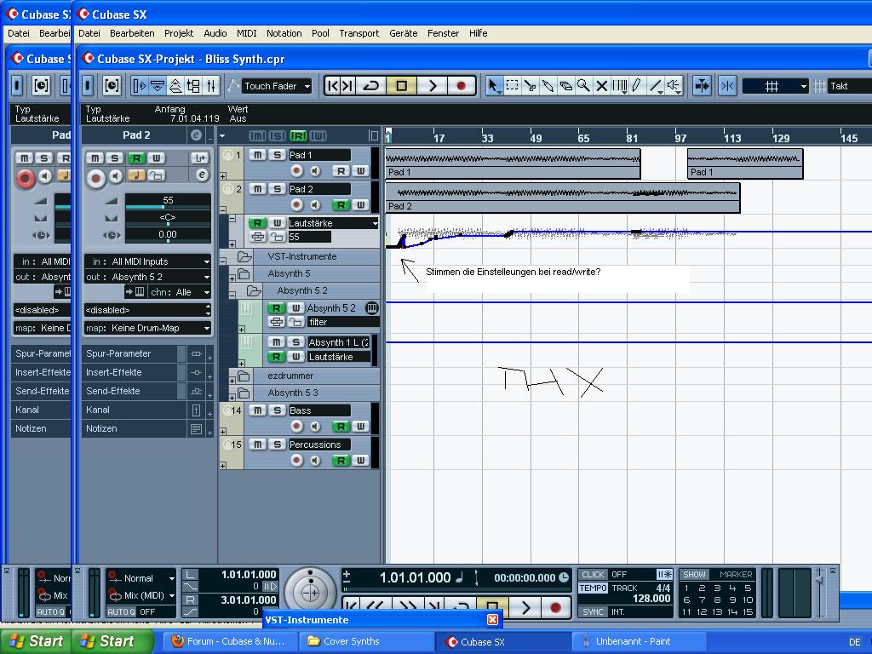
Task: Open the out: Absynth 5 2 routing dropdown
Action: (147, 277)
